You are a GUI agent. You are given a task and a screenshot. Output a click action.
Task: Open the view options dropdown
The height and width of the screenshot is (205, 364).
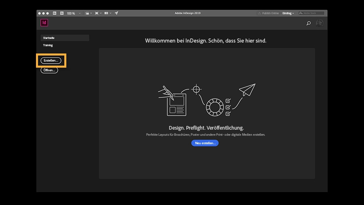[89, 13]
